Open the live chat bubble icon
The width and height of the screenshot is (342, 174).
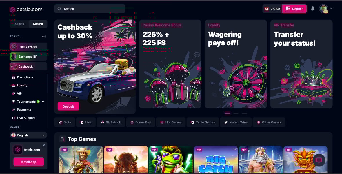(x=319, y=160)
